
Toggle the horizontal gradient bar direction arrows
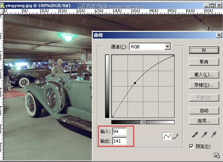[x=143, y=122]
